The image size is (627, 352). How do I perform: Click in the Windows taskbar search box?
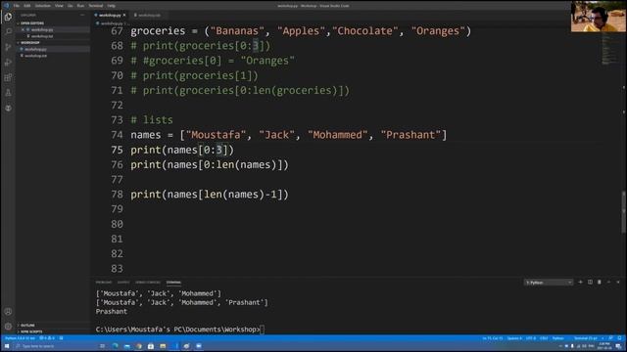click(54, 346)
